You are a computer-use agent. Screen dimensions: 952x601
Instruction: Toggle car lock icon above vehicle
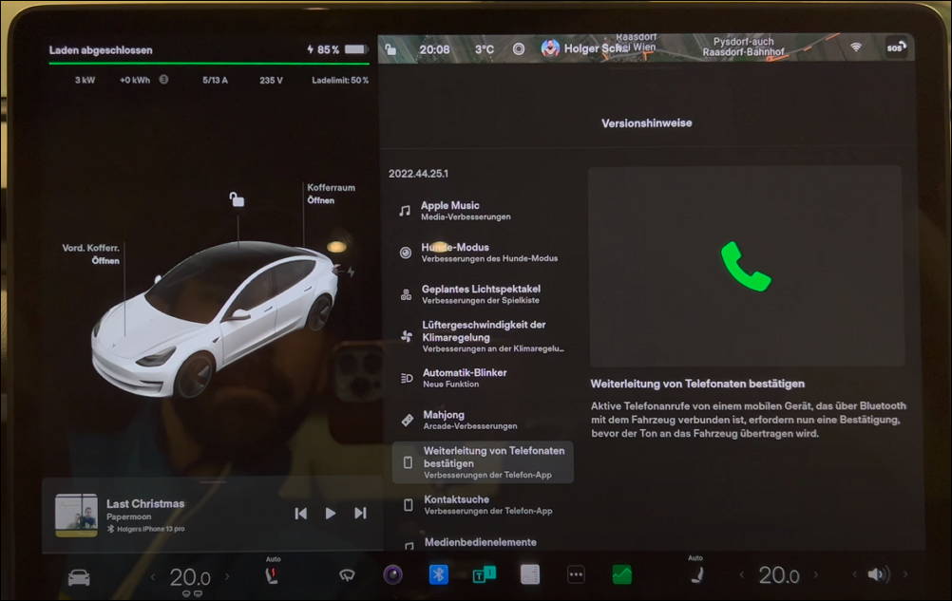237,199
